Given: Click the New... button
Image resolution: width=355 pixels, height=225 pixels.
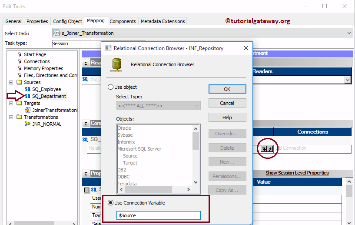Looking at the screenshot, I should pyautogui.click(x=227, y=162).
